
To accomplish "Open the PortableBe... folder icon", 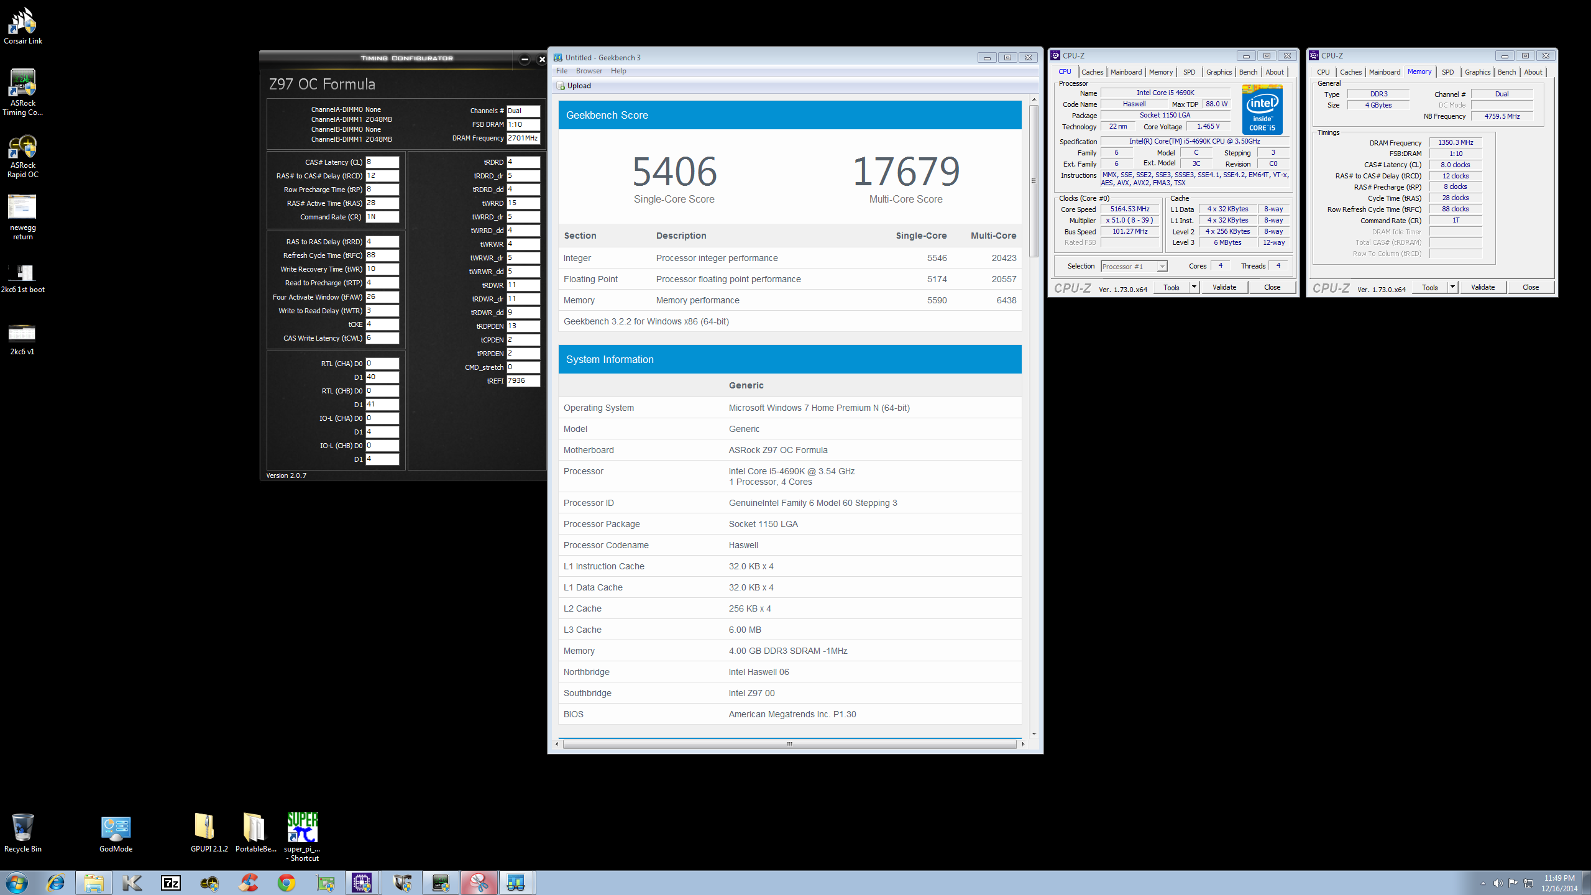I will pos(255,833).
